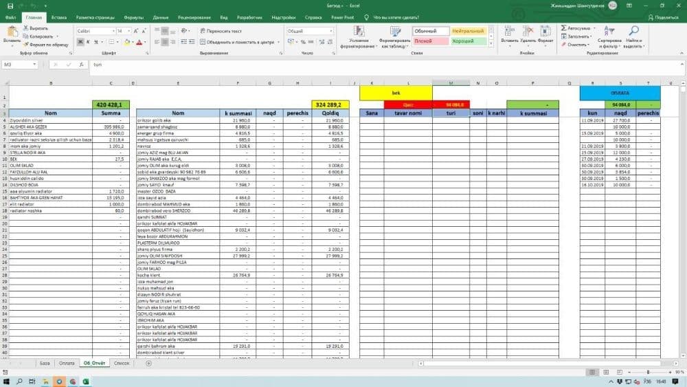Open the Fill Color yellow bucket swatch

(126, 42)
